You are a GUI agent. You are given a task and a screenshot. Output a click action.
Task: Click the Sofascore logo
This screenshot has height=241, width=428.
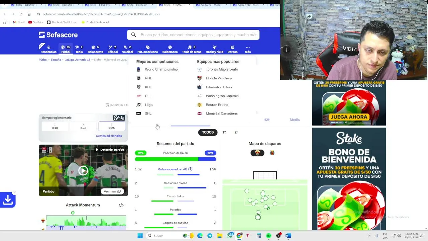tap(58, 35)
